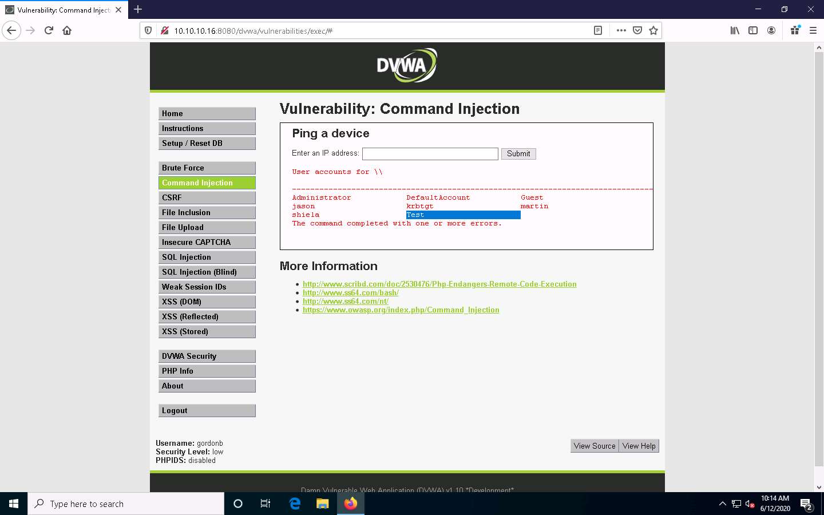
Task: Click inside the IP address input field
Action: point(430,153)
